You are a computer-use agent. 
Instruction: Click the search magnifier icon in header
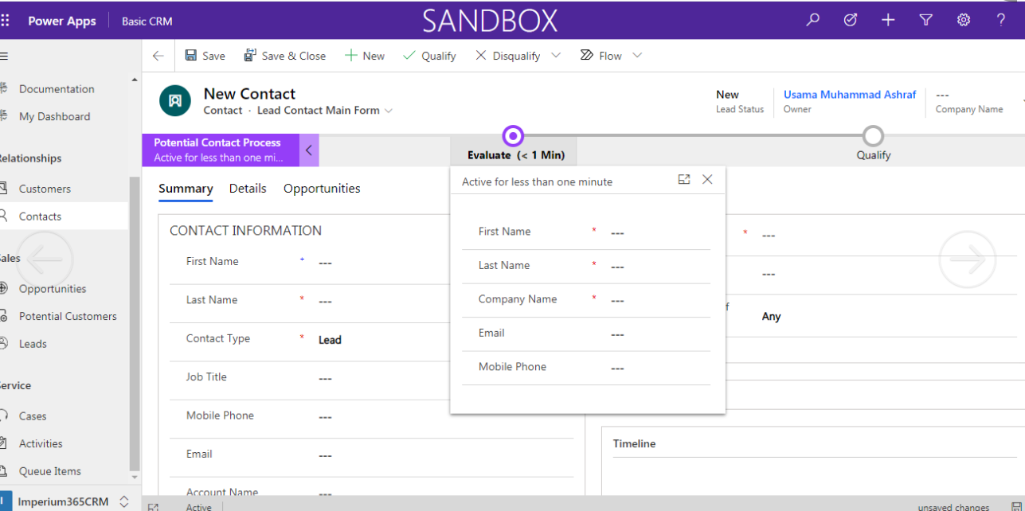812,21
